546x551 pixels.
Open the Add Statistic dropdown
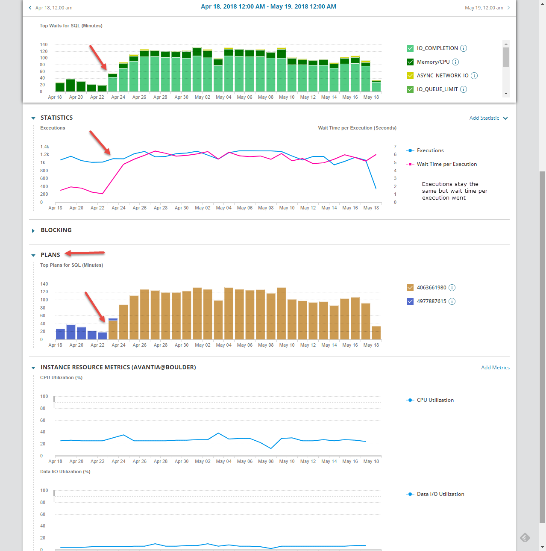click(488, 118)
